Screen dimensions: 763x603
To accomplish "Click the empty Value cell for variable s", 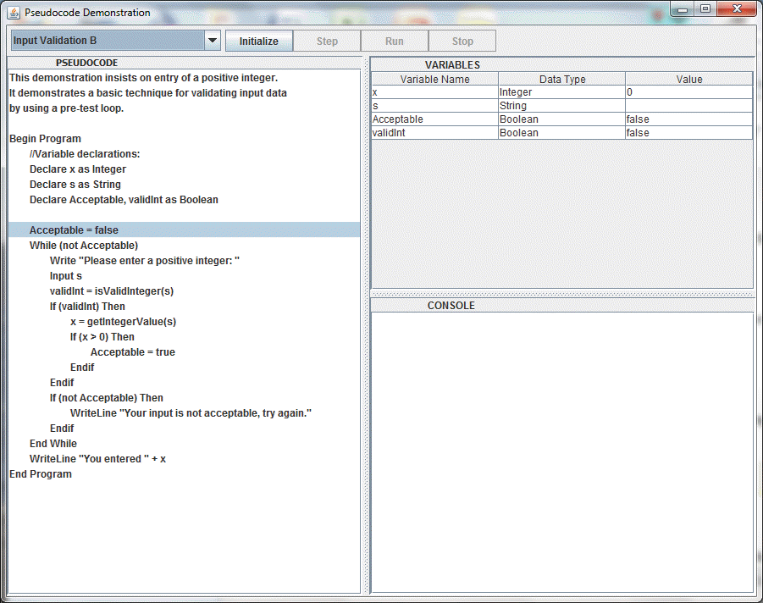I will [688, 106].
